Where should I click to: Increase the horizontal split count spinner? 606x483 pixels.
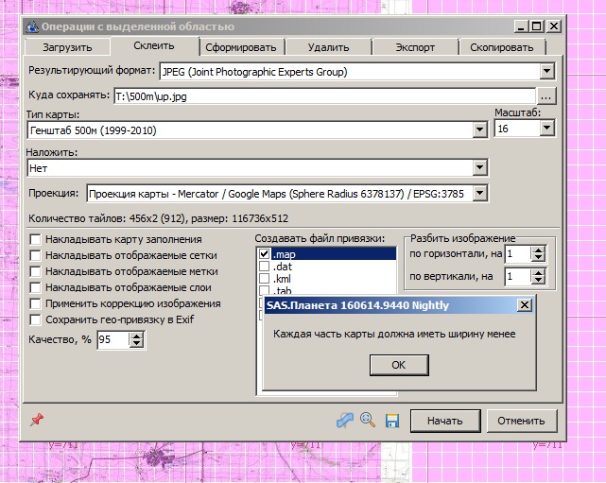click(x=538, y=250)
